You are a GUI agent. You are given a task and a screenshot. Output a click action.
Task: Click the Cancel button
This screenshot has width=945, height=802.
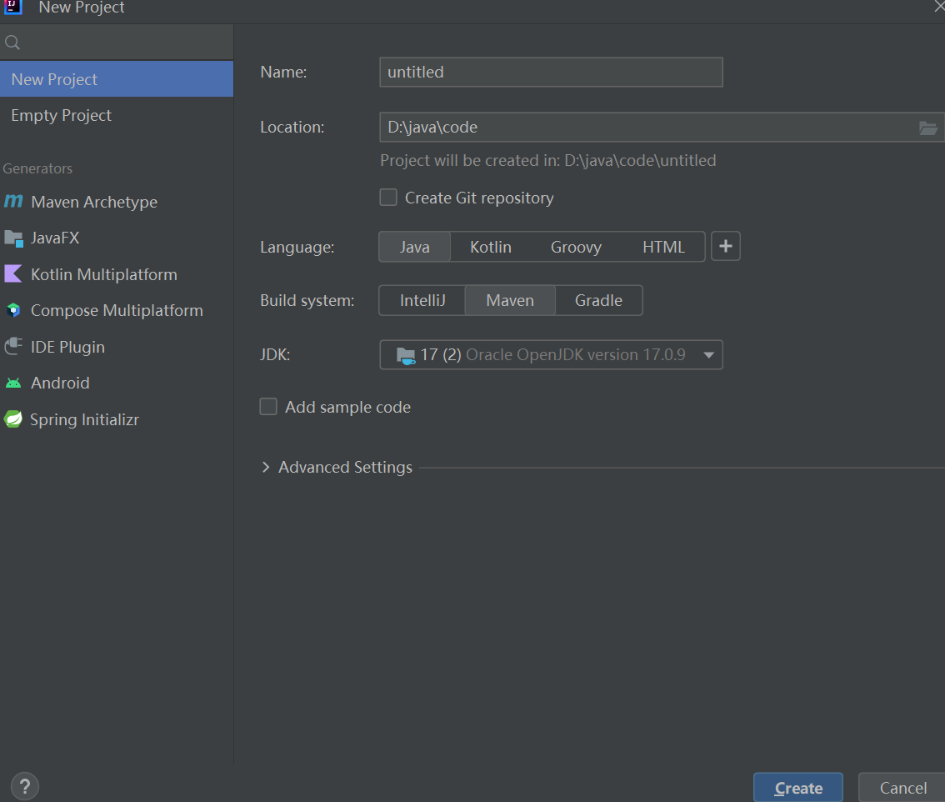pos(902,788)
